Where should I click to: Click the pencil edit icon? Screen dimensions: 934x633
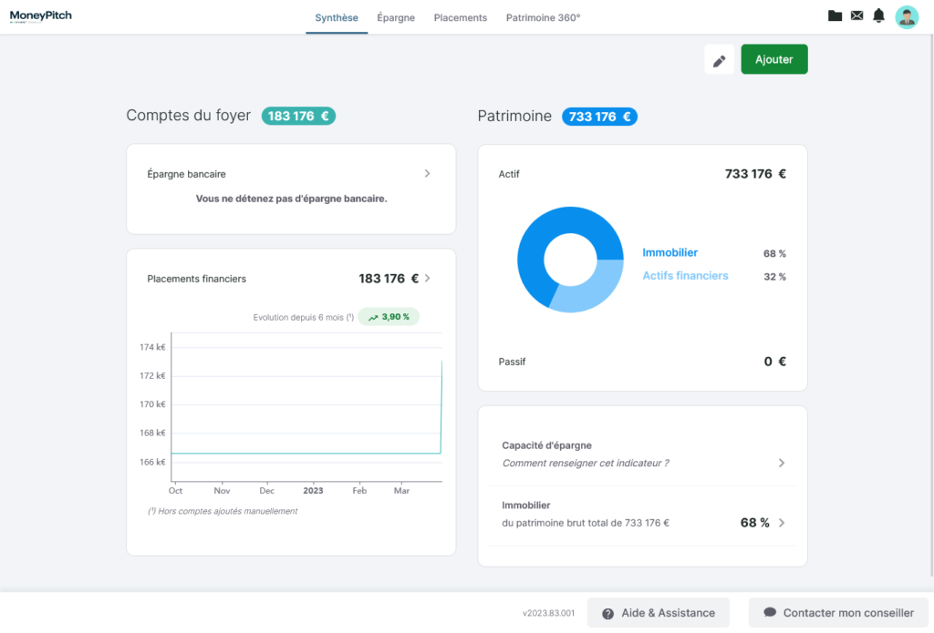pyautogui.click(x=719, y=60)
